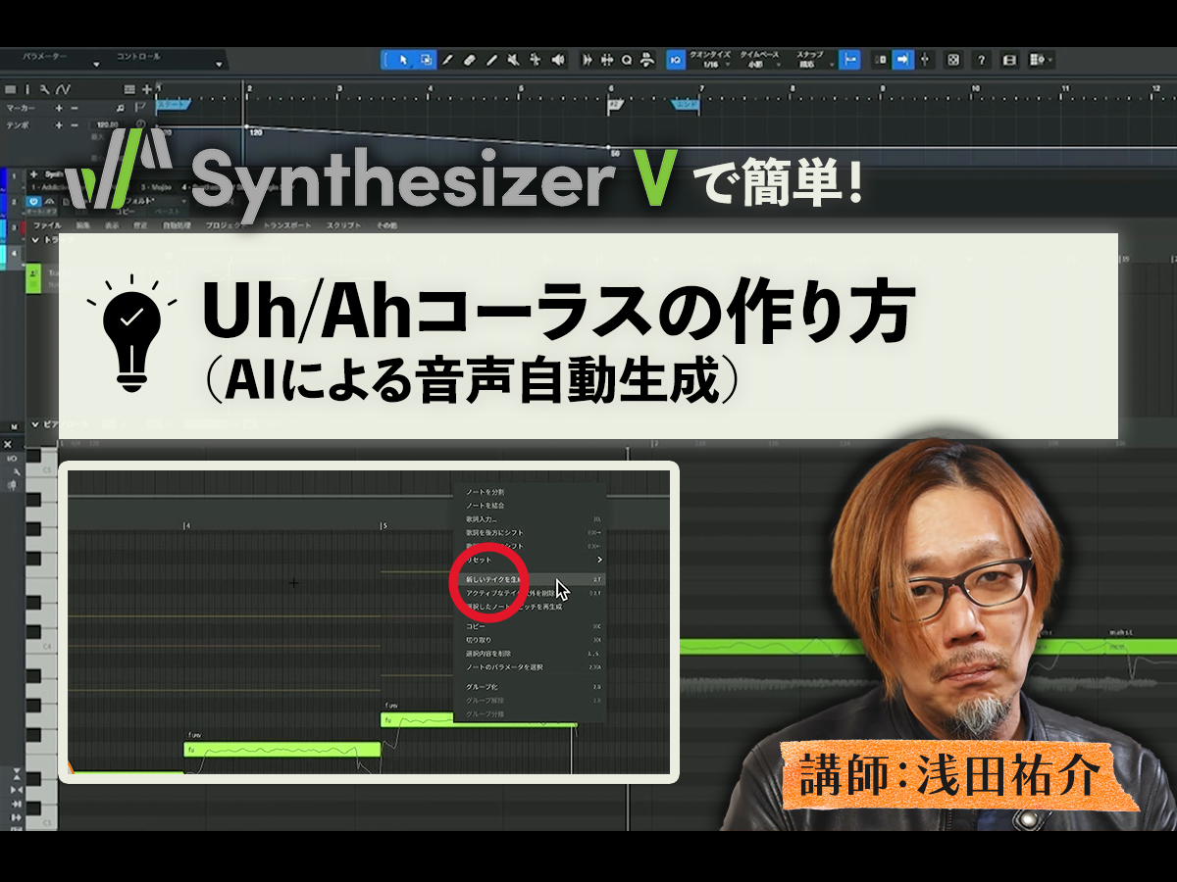Select the Arrow tool in toolbar
This screenshot has width=1177, height=882.
(x=403, y=60)
